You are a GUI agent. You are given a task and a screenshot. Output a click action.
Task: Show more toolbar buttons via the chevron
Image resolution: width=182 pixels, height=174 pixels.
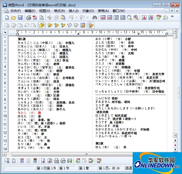[172, 16]
